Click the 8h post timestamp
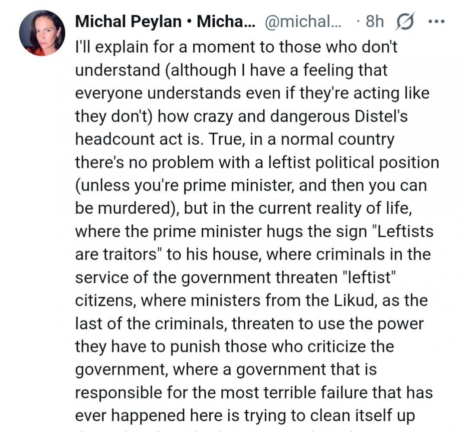Screen dimensions: 466x432 [x=374, y=22]
